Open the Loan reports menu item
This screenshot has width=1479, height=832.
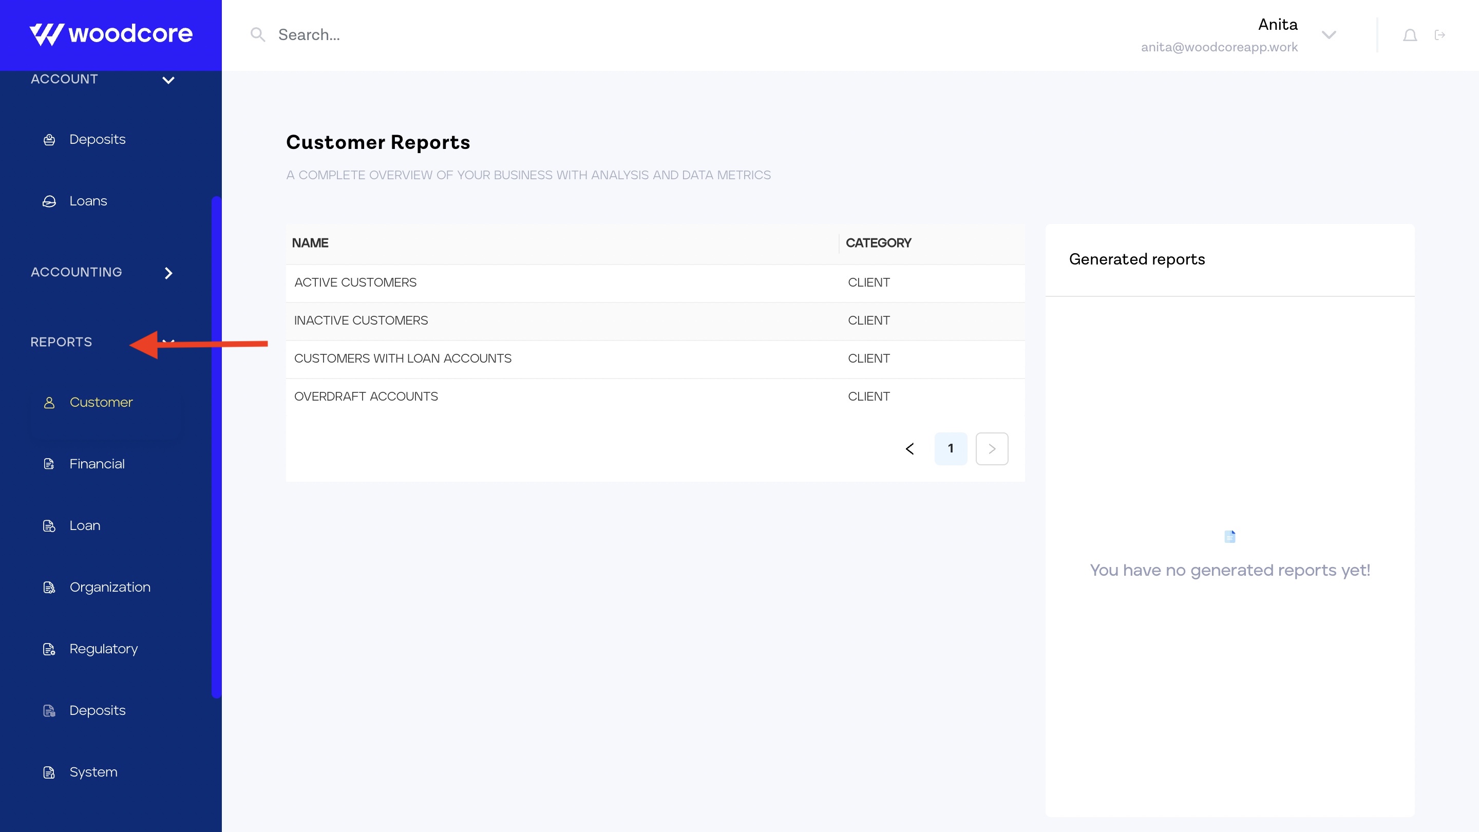pyautogui.click(x=85, y=525)
